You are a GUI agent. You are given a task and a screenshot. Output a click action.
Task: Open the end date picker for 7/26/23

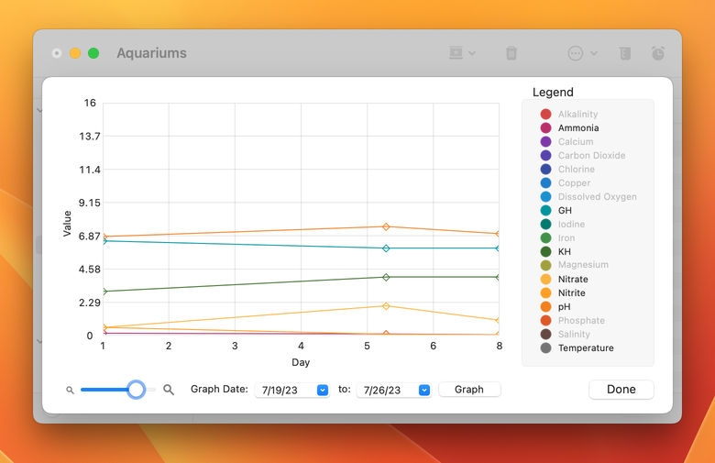coord(424,390)
